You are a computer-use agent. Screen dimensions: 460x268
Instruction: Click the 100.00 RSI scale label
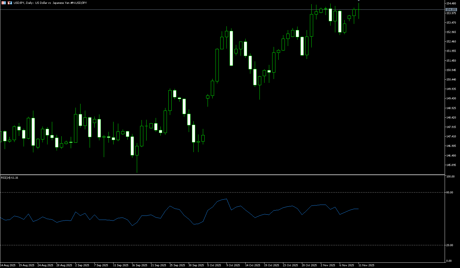click(x=450, y=177)
